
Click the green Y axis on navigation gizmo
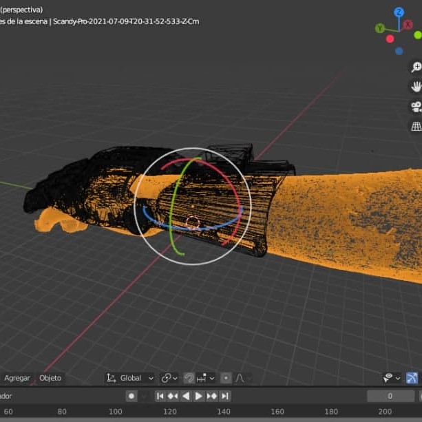point(379,28)
